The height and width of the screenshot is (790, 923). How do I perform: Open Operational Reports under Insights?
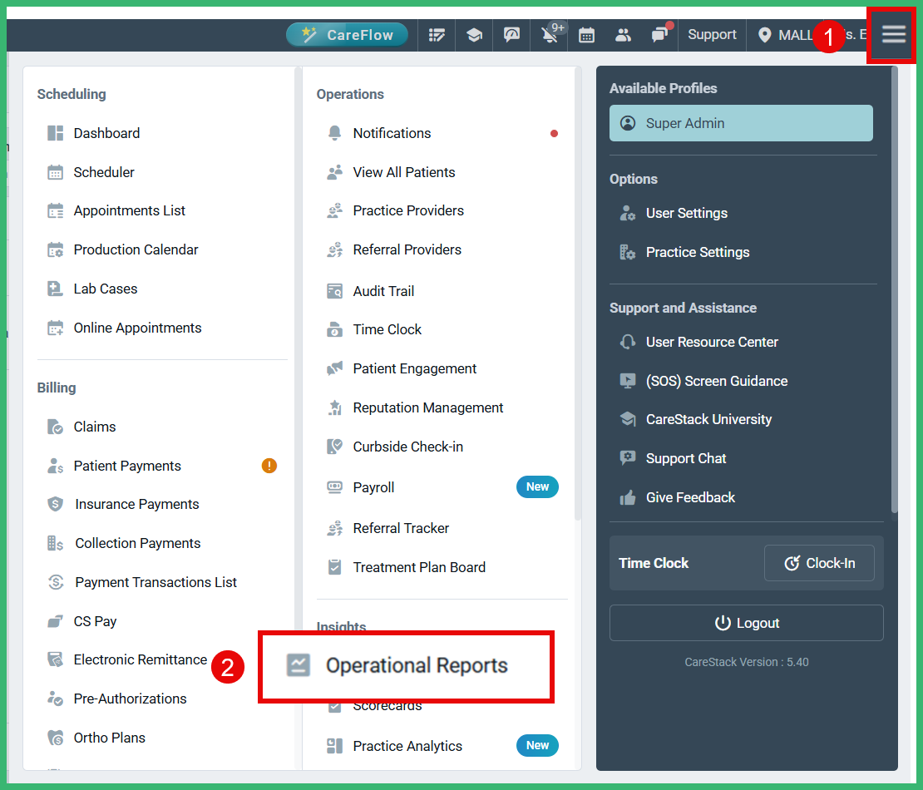coord(417,665)
